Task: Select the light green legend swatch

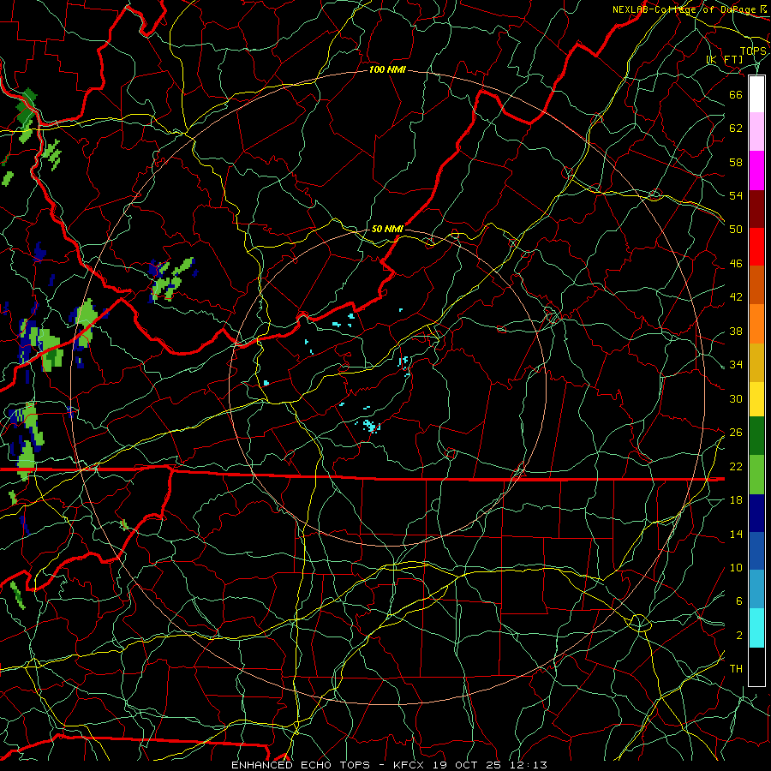Action: click(x=756, y=475)
